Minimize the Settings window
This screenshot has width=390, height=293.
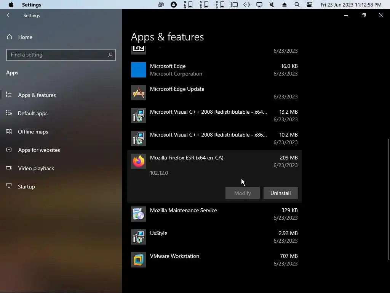click(x=346, y=15)
